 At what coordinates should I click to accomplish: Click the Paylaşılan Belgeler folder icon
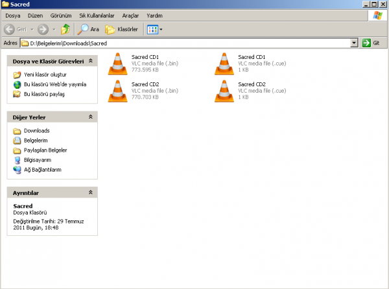[17, 150]
